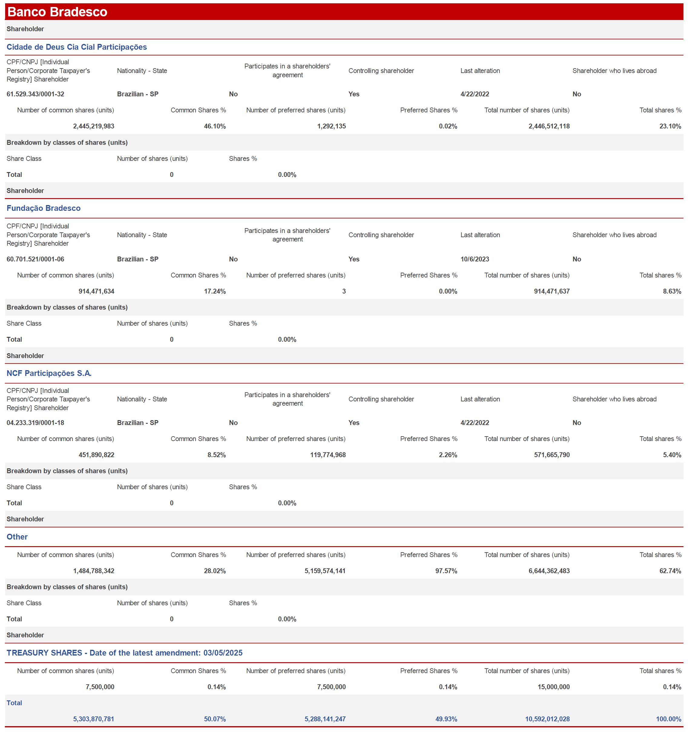Viewport: 688px width, 734px height.
Task: Open the Fundação Bradesco shareholder heading
Action: coord(44,208)
